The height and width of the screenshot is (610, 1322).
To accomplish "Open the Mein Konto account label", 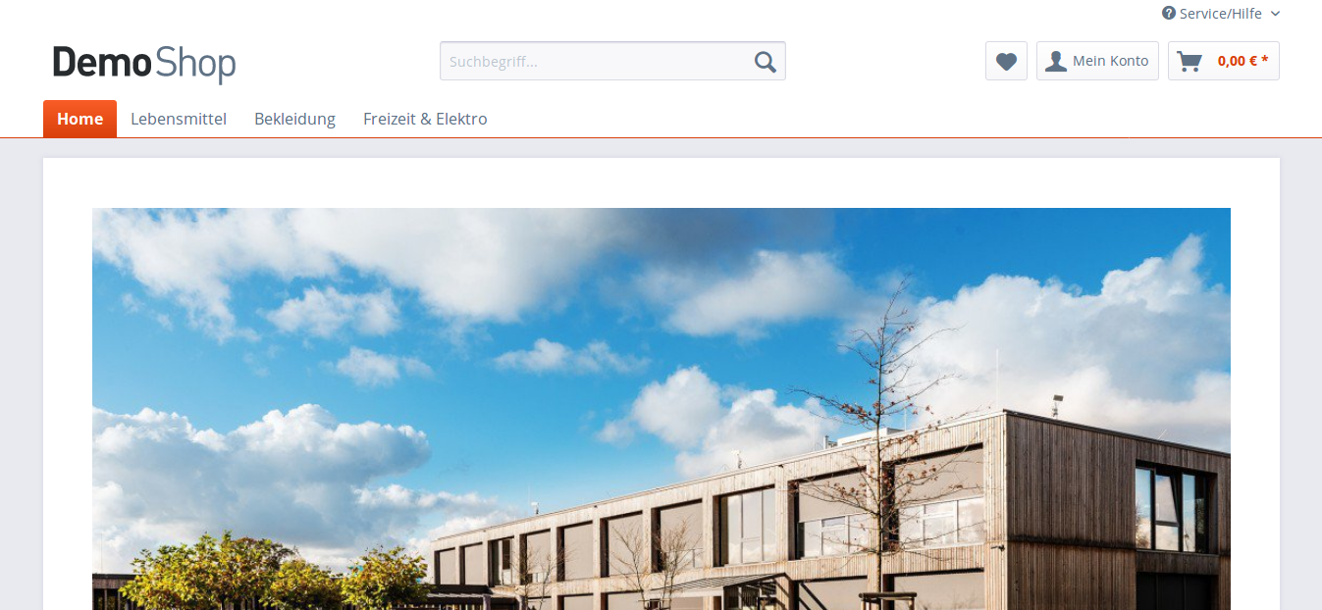I will (x=1110, y=61).
